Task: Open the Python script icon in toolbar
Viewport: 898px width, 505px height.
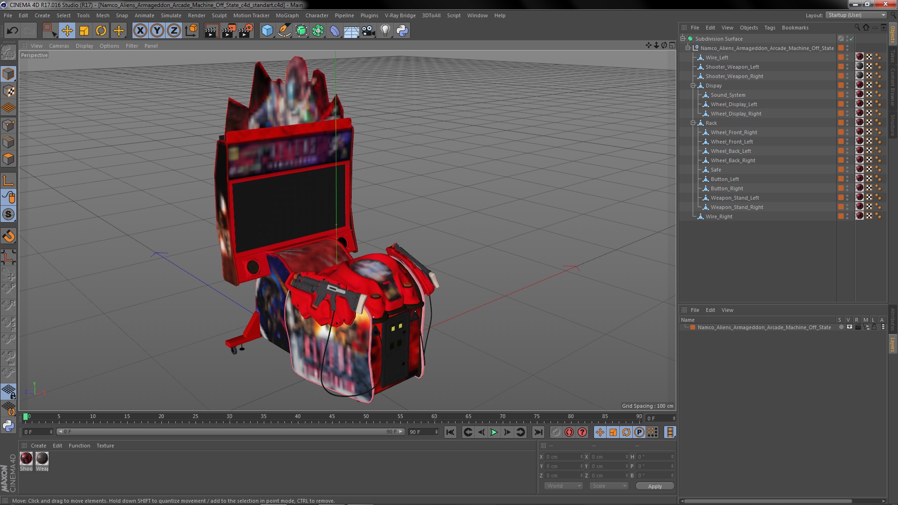Action: click(402, 31)
